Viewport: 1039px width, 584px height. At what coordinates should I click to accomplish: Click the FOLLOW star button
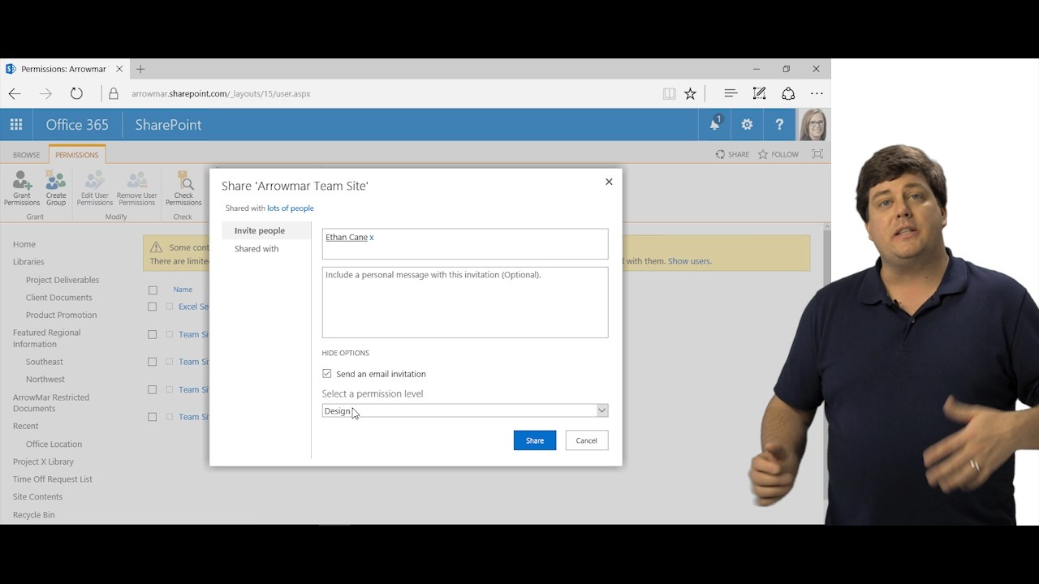[x=778, y=154]
